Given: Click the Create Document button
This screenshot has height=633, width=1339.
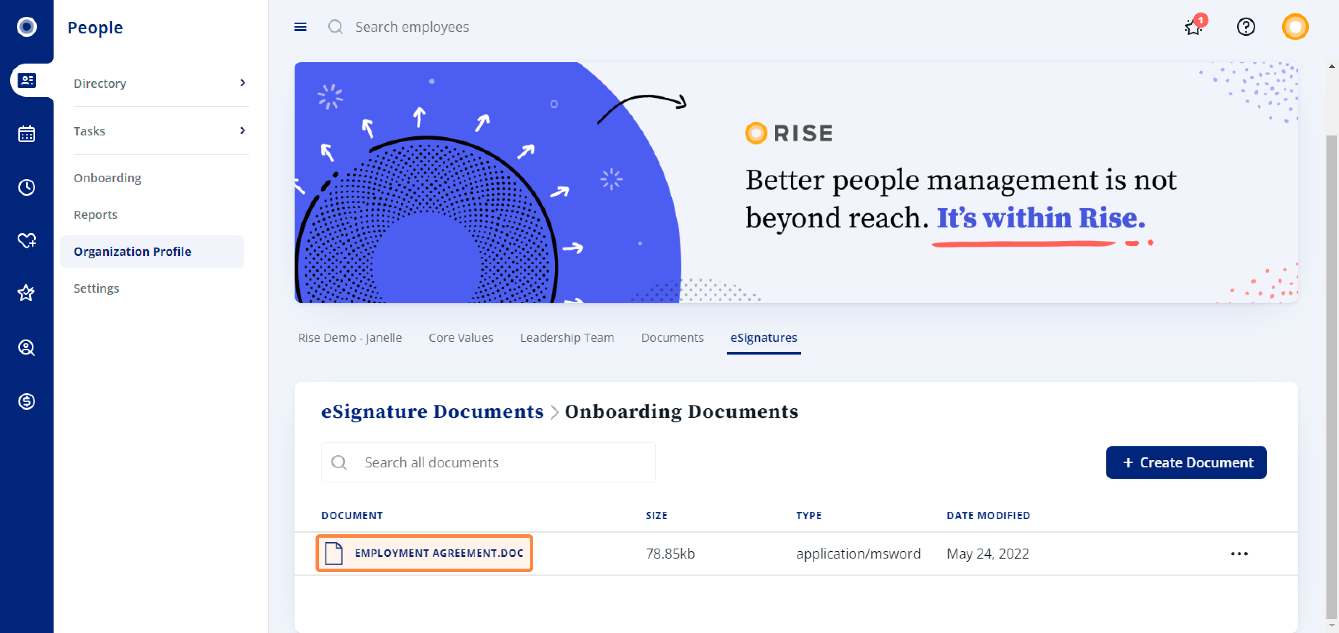Looking at the screenshot, I should click(x=1186, y=462).
